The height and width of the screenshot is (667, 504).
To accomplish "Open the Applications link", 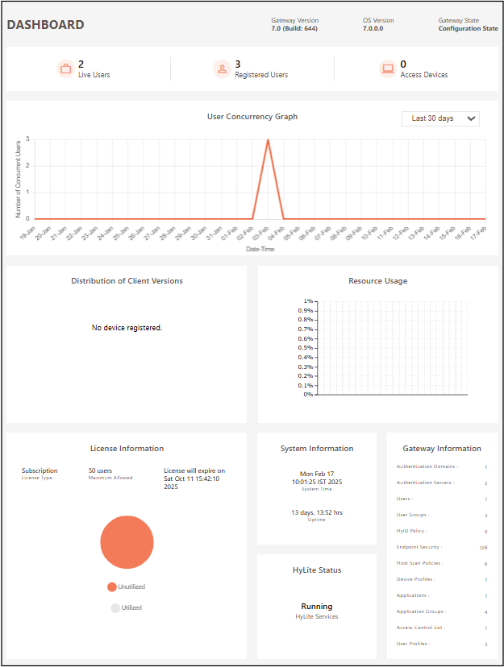I will tap(413, 595).
